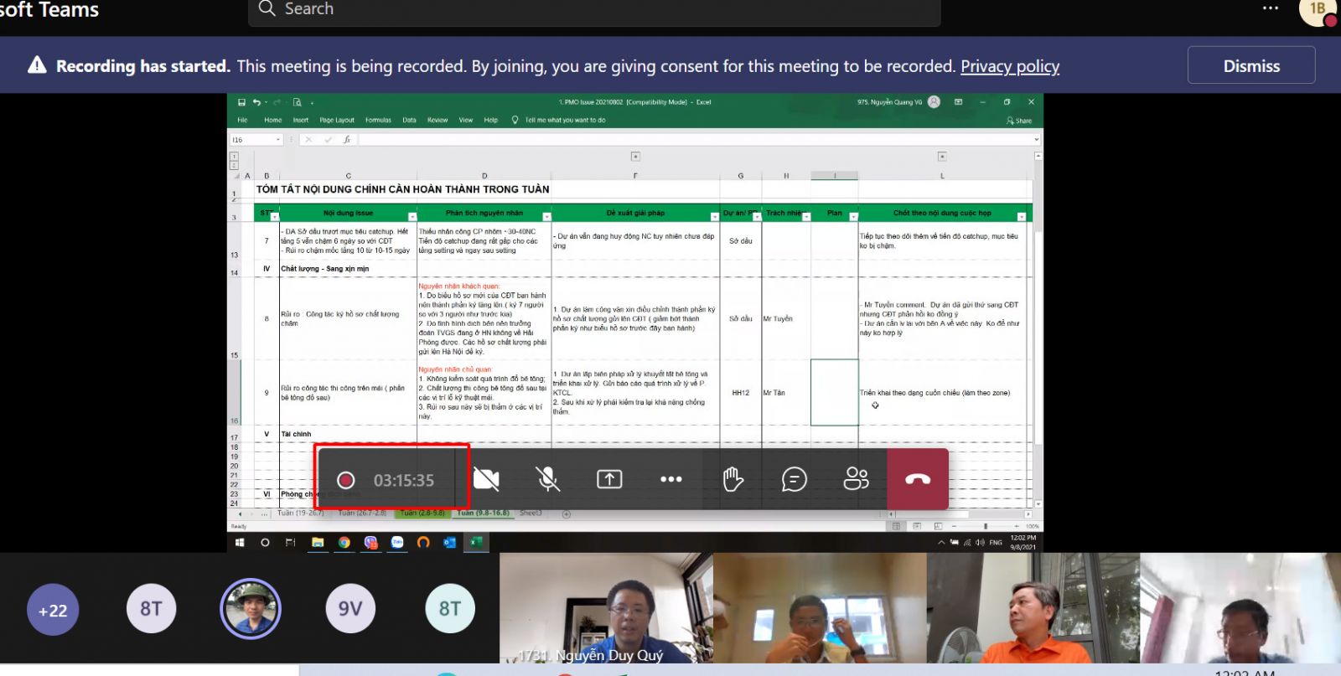Viewport: 1341px width, 676px height.
Task: Click the Excel save icon
Action: (241, 102)
